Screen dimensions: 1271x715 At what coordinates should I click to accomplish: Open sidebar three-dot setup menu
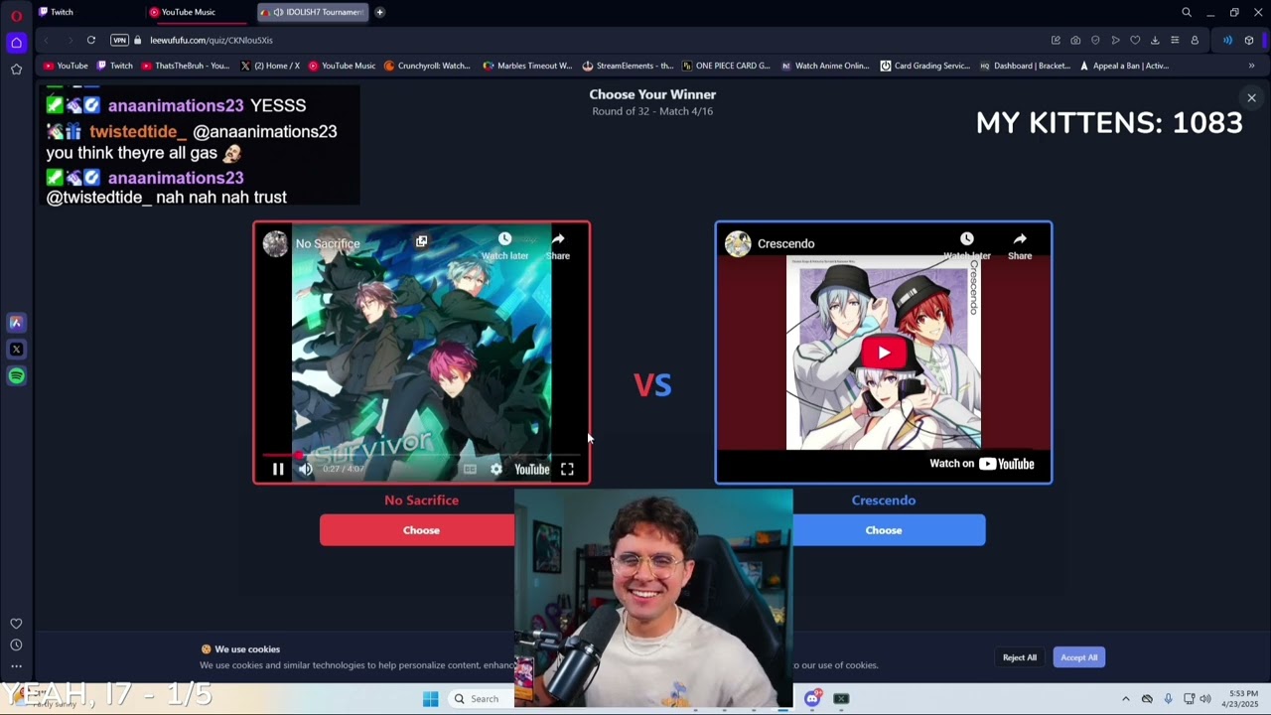16,666
